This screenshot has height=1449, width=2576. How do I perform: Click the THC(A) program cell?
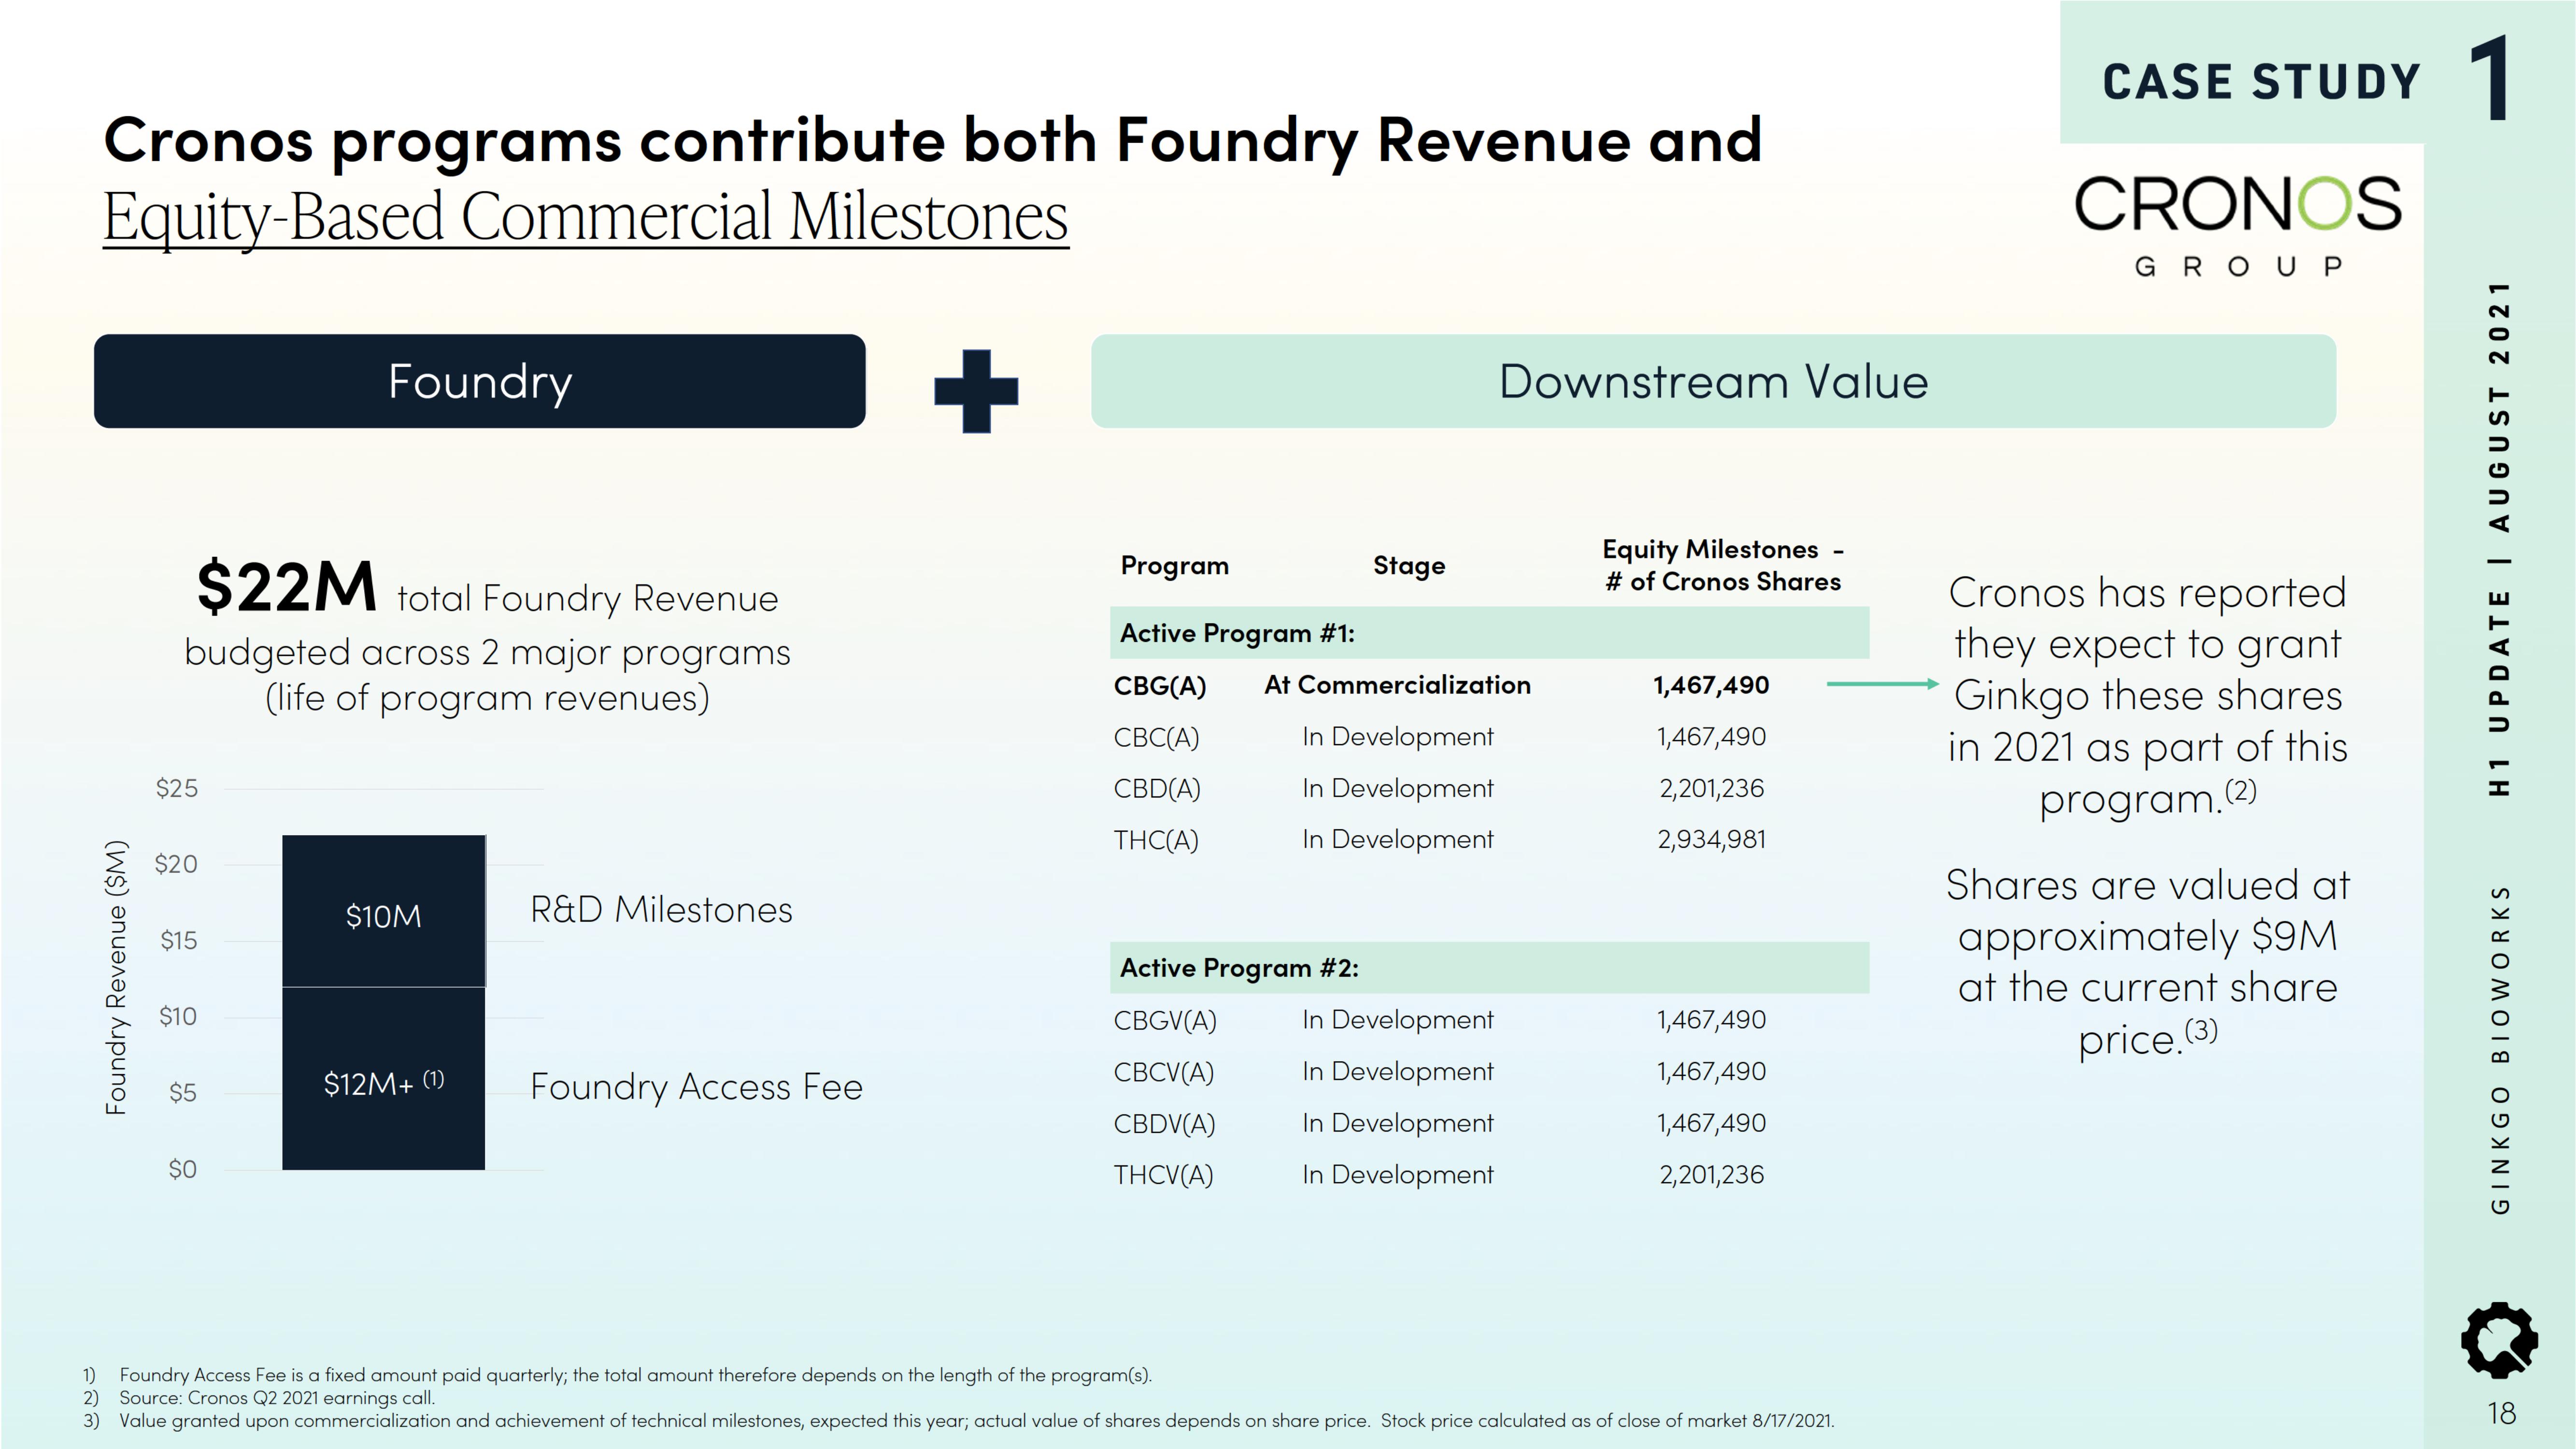tap(1156, 840)
